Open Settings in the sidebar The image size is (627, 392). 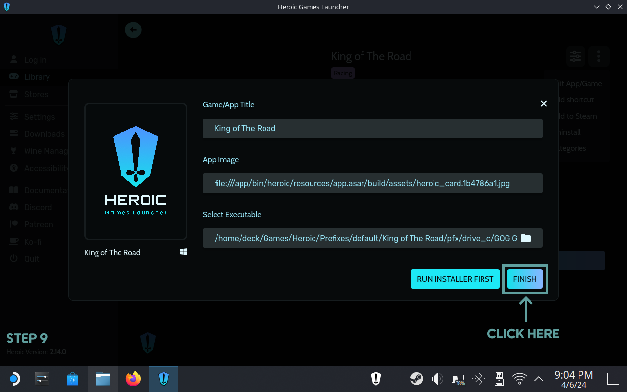[x=39, y=117]
